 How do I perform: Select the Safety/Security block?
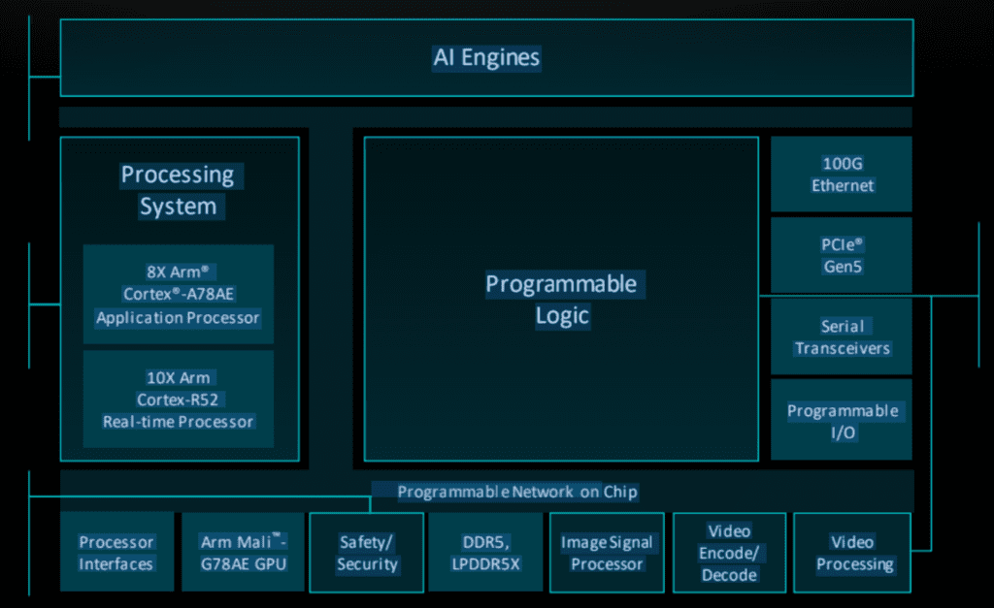[x=367, y=553]
